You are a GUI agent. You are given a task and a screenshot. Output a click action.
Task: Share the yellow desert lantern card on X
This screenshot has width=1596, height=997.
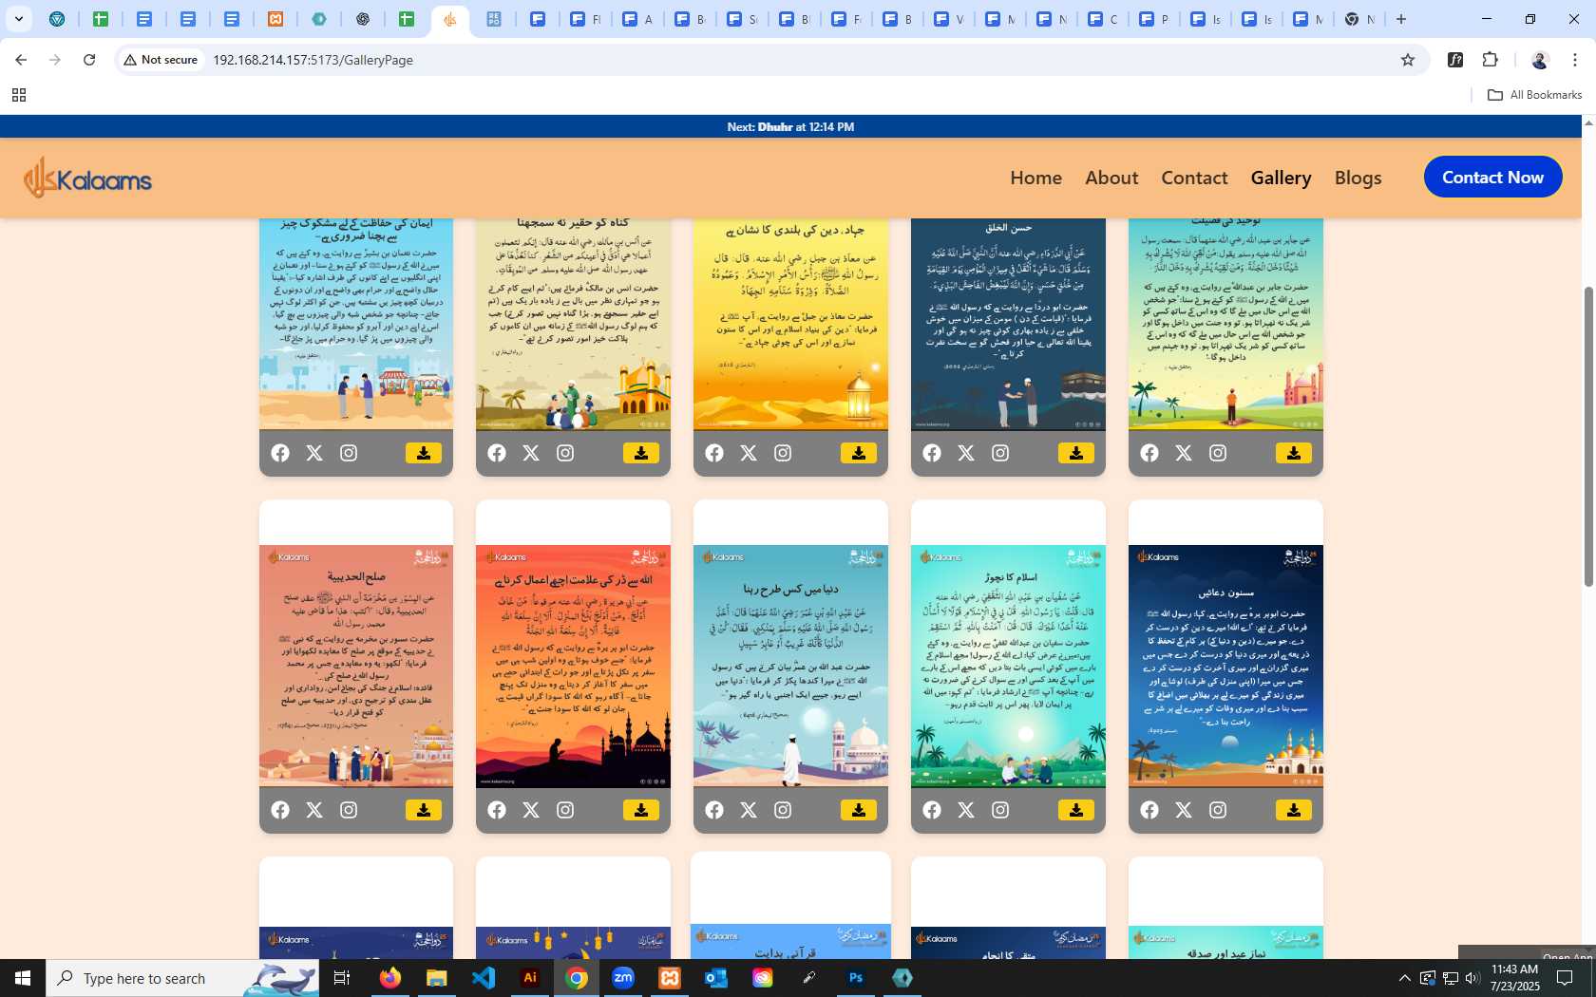(x=749, y=453)
